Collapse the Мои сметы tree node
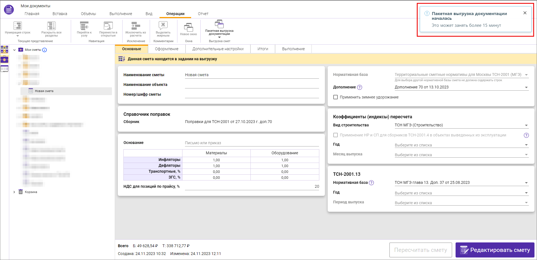 click(14, 50)
